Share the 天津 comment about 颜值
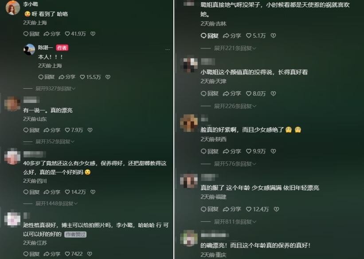Viewport: 364px width, 259px height. (x=232, y=94)
